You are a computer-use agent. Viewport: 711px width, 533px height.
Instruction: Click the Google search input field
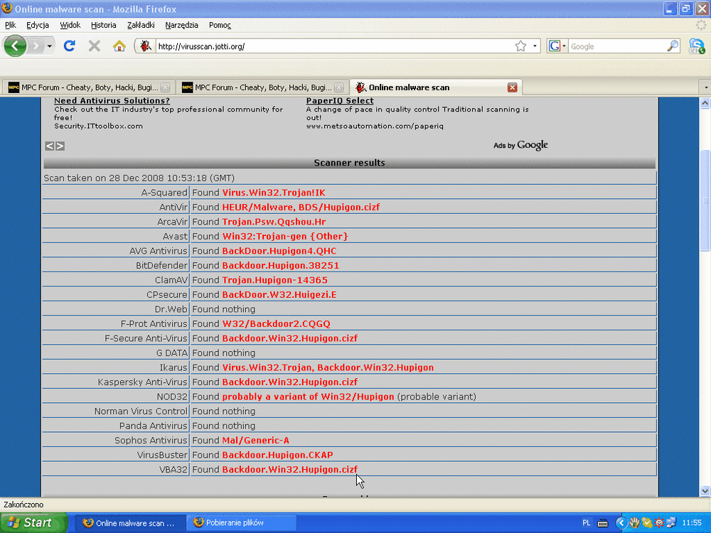click(x=618, y=46)
